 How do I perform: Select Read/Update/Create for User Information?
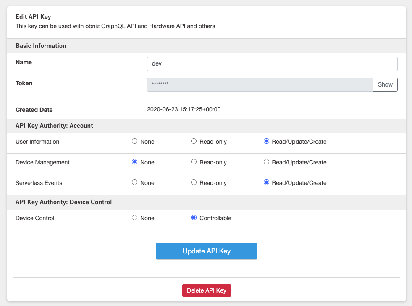coord(266,142)
